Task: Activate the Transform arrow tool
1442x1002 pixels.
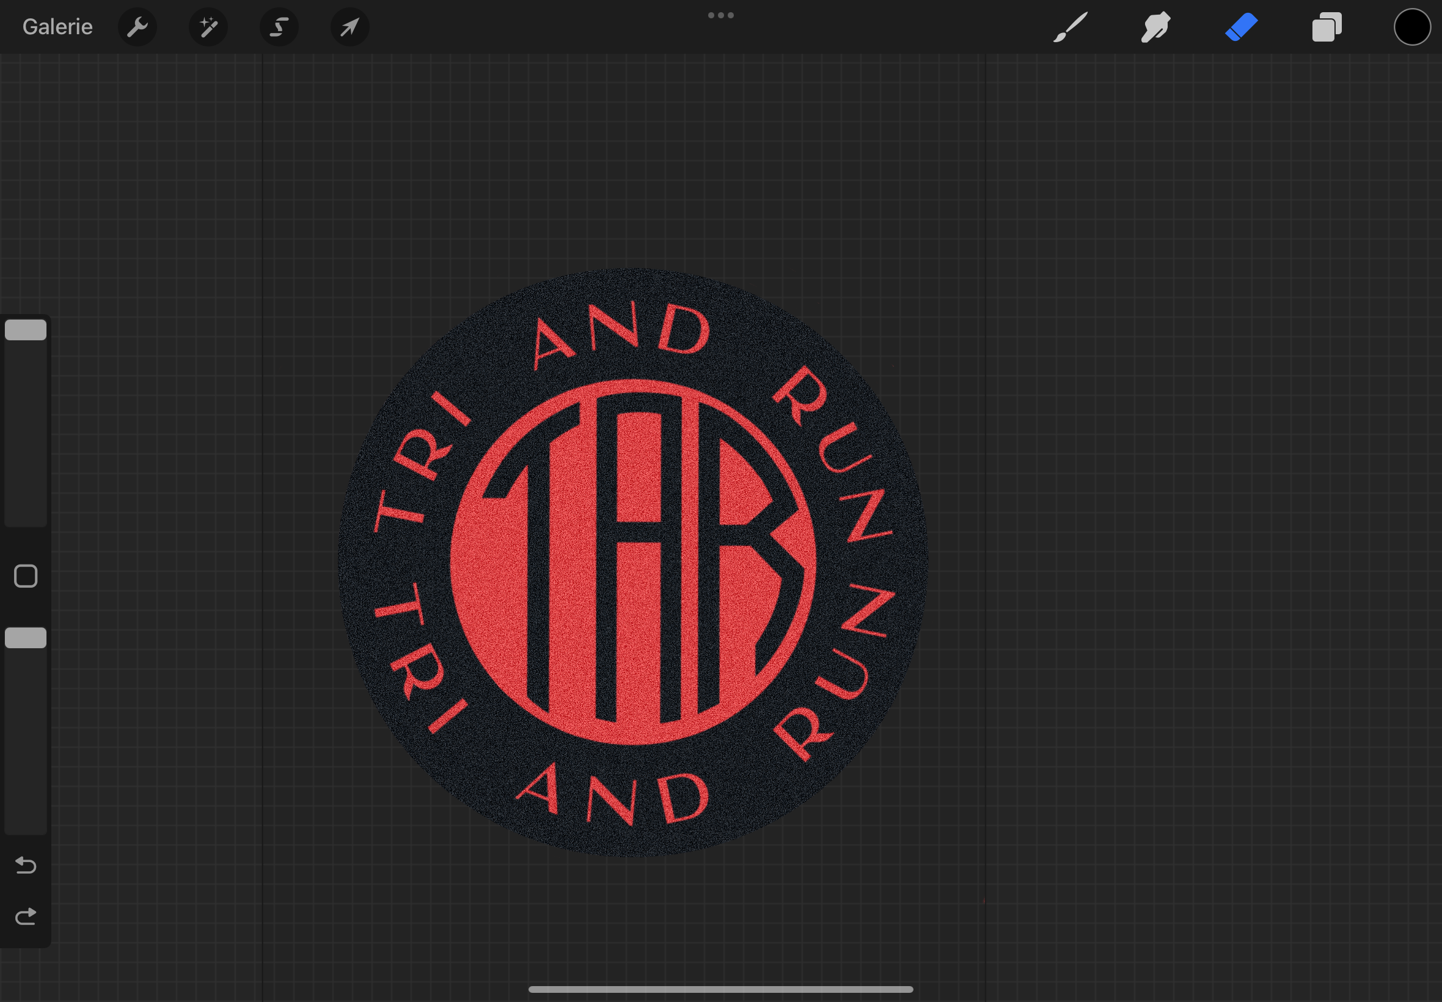Action: click(x=350, y=27)
